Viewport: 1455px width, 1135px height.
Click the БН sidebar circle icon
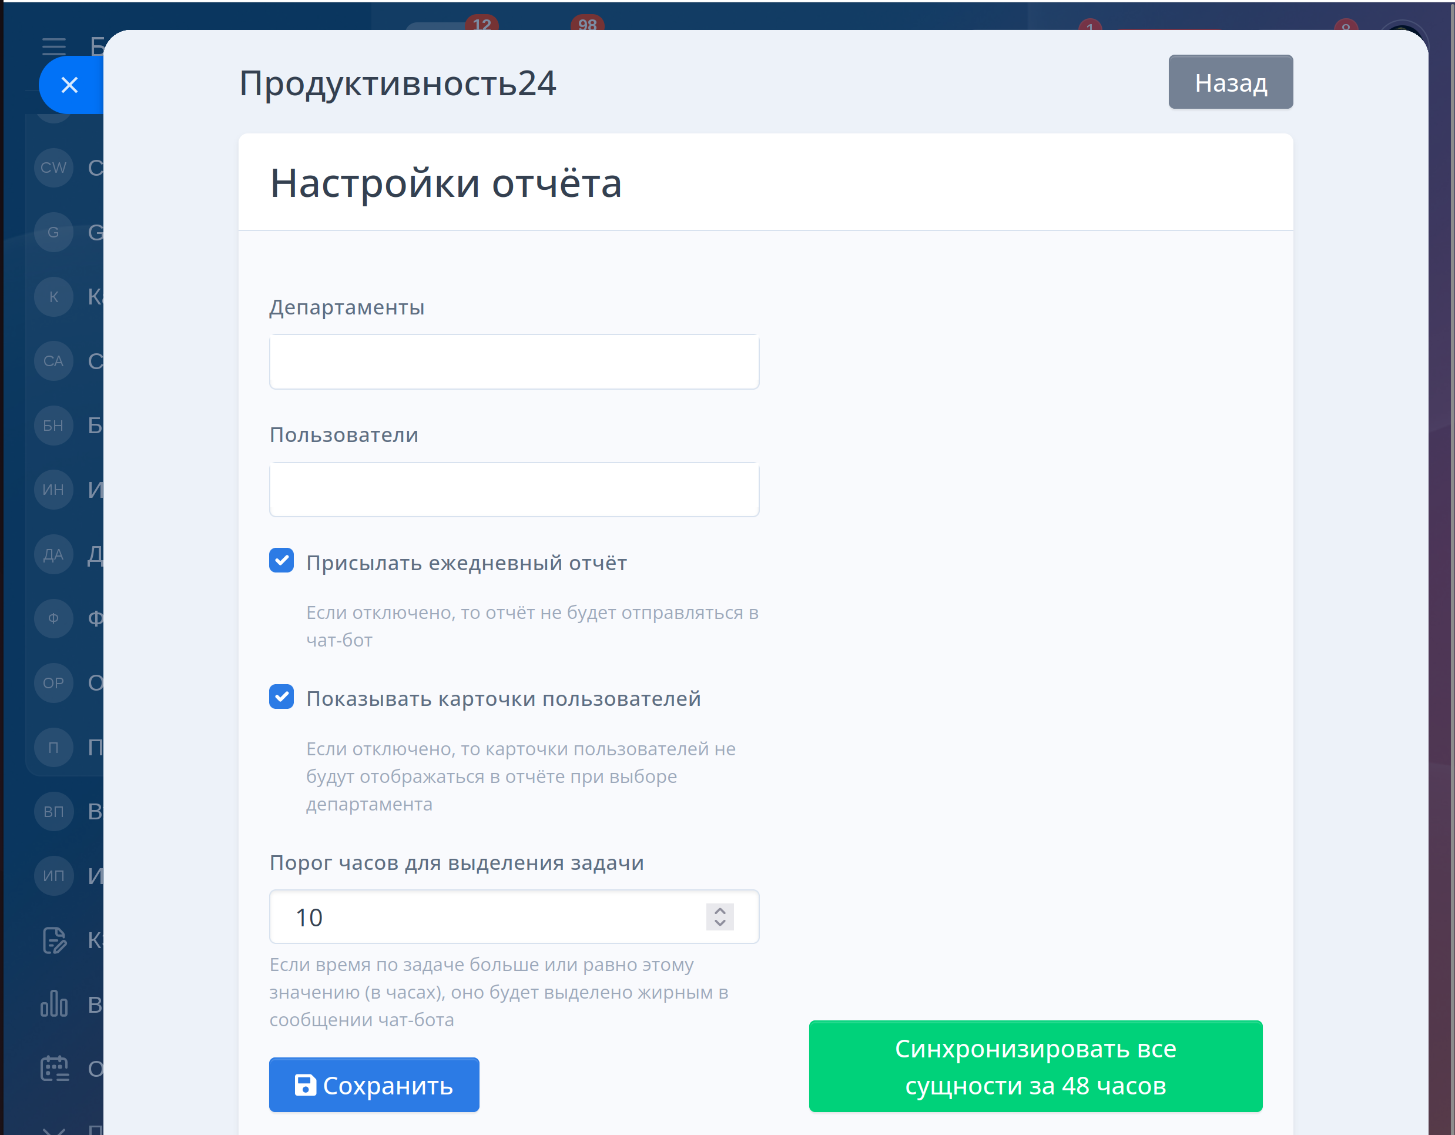pos(53,425)
